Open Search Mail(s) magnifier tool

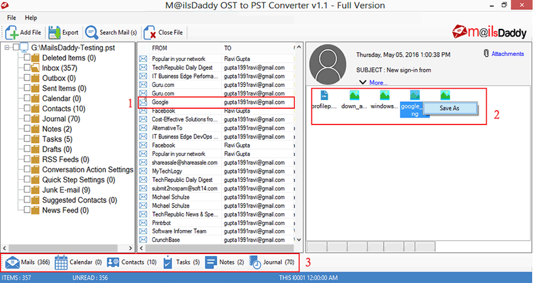coord(91,32)
